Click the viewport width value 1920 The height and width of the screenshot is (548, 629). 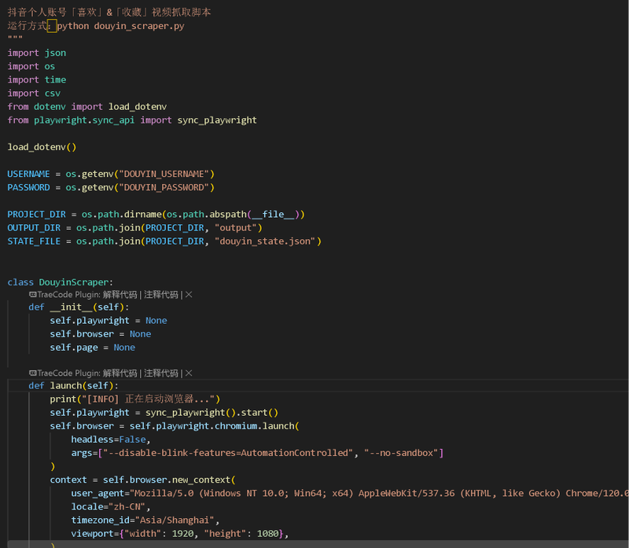[x=182, y=534]
